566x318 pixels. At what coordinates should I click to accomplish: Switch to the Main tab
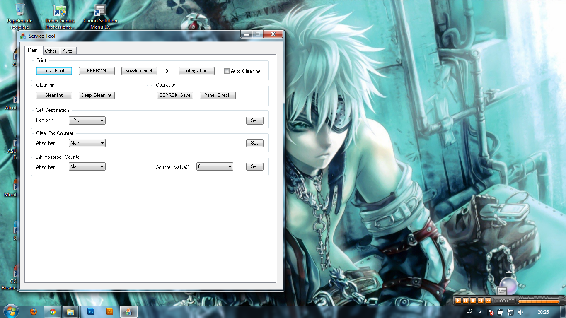coord(33,50)
